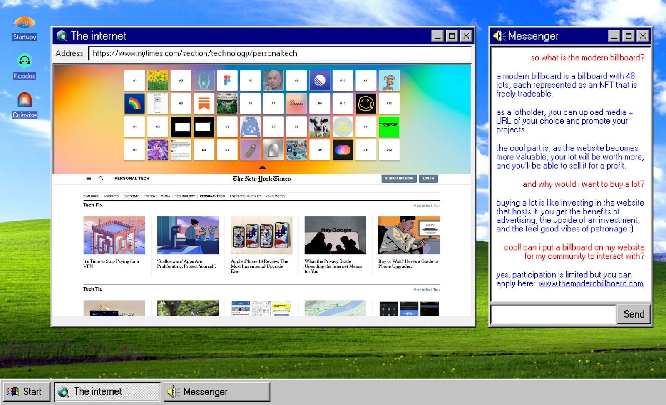
Task: Open the Economy section tab
Action: 131,196
